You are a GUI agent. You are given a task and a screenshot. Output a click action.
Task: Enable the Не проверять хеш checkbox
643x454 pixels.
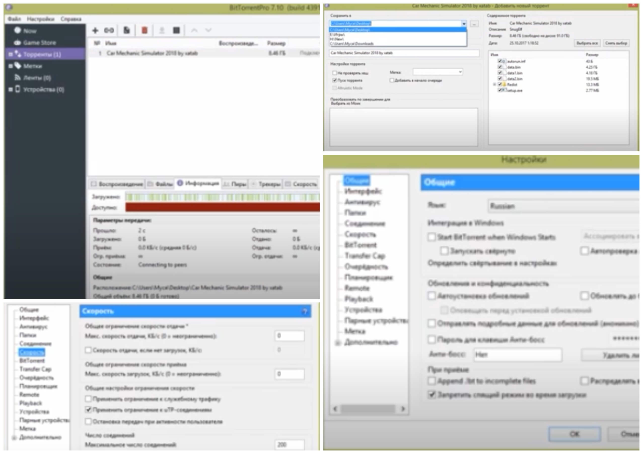(x=334, y=73)
